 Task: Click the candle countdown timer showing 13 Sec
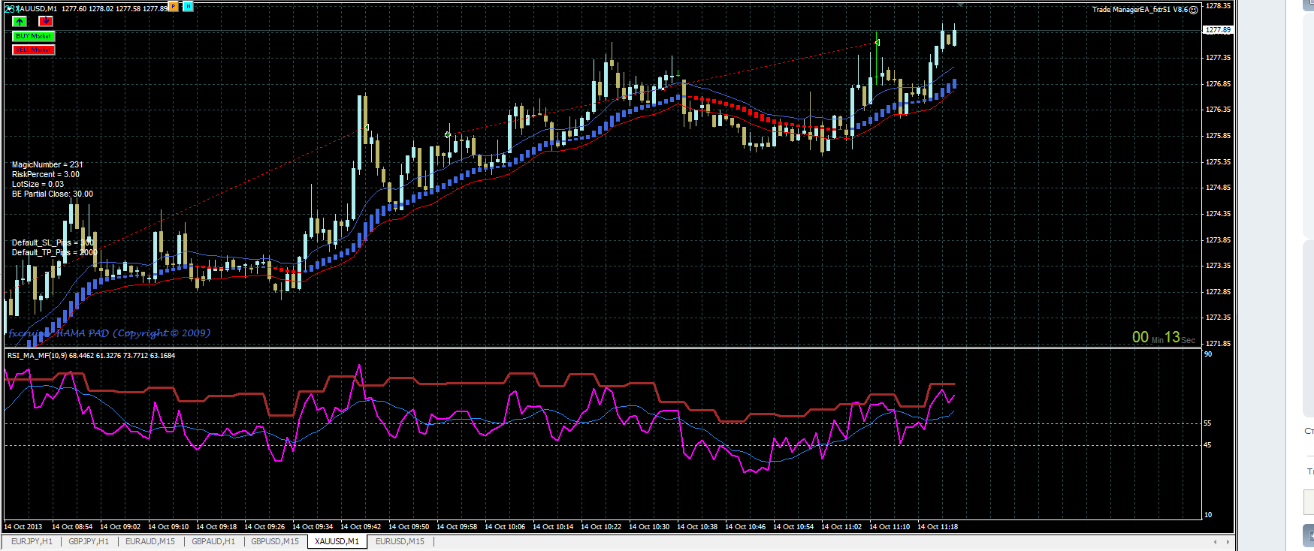(x=1164, y=338)
